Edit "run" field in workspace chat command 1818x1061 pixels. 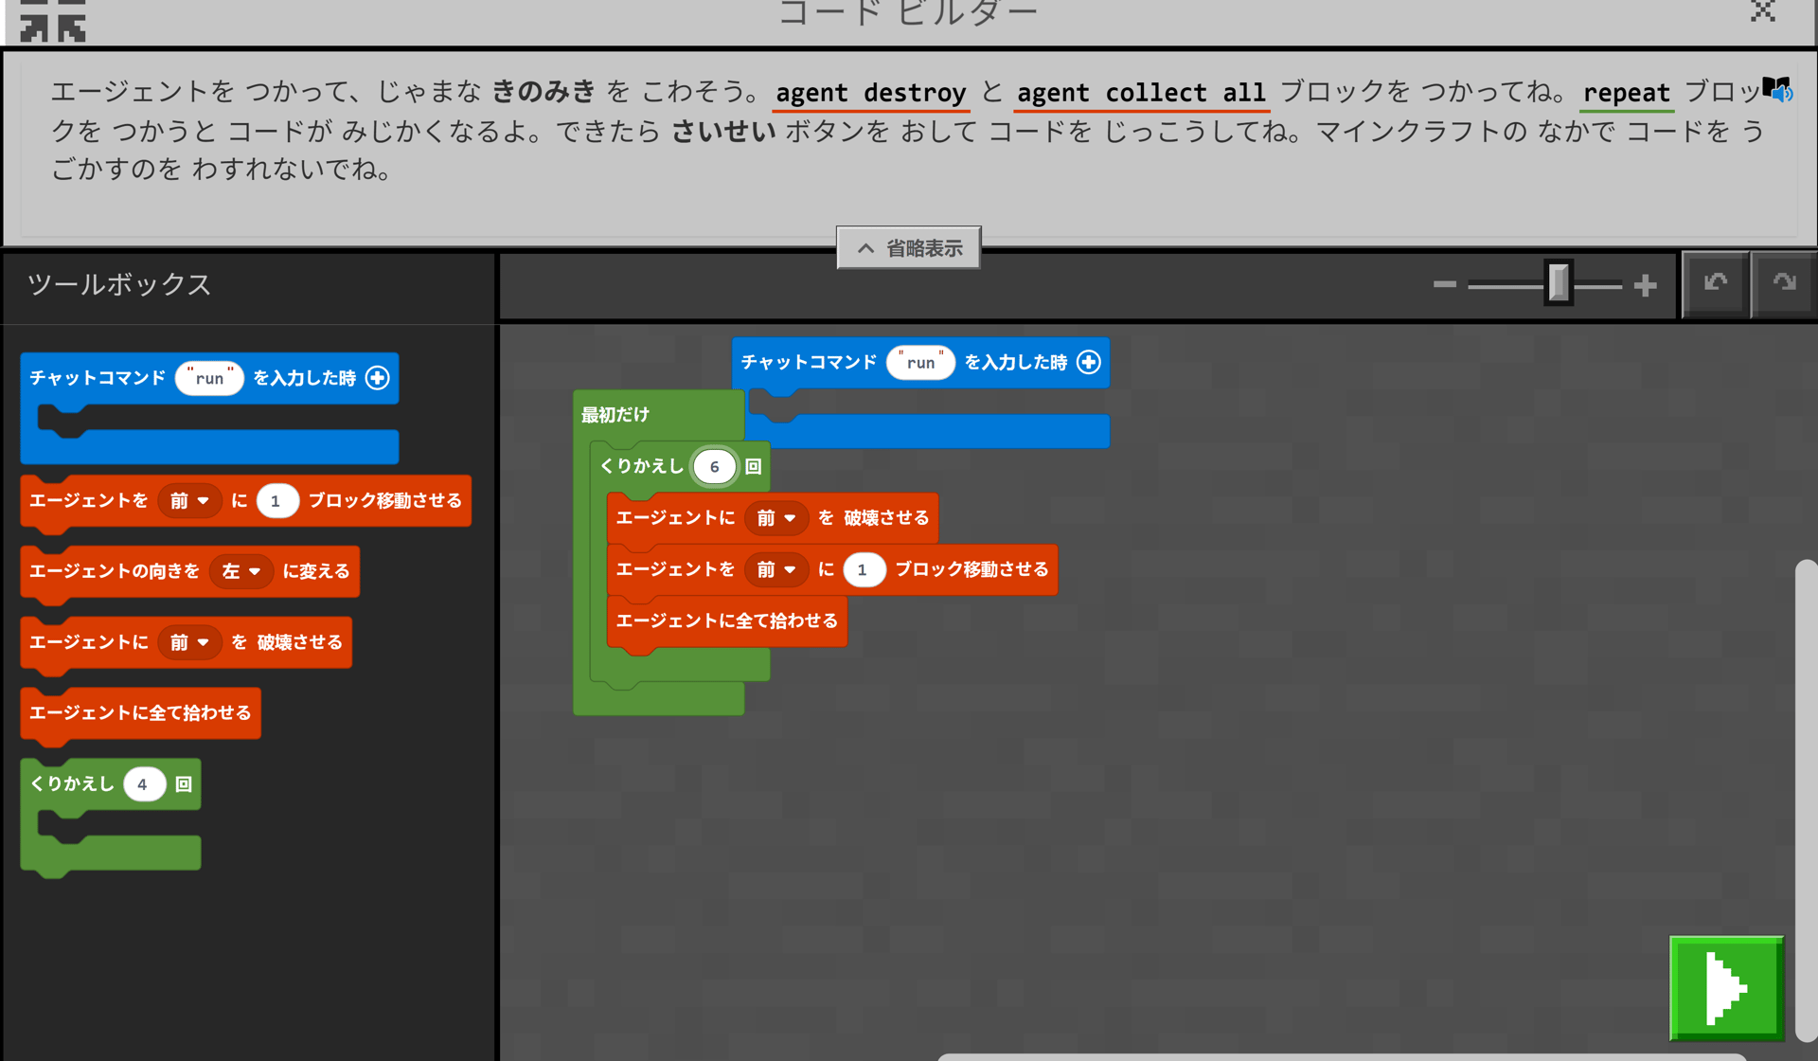click(x=920, y=362)
